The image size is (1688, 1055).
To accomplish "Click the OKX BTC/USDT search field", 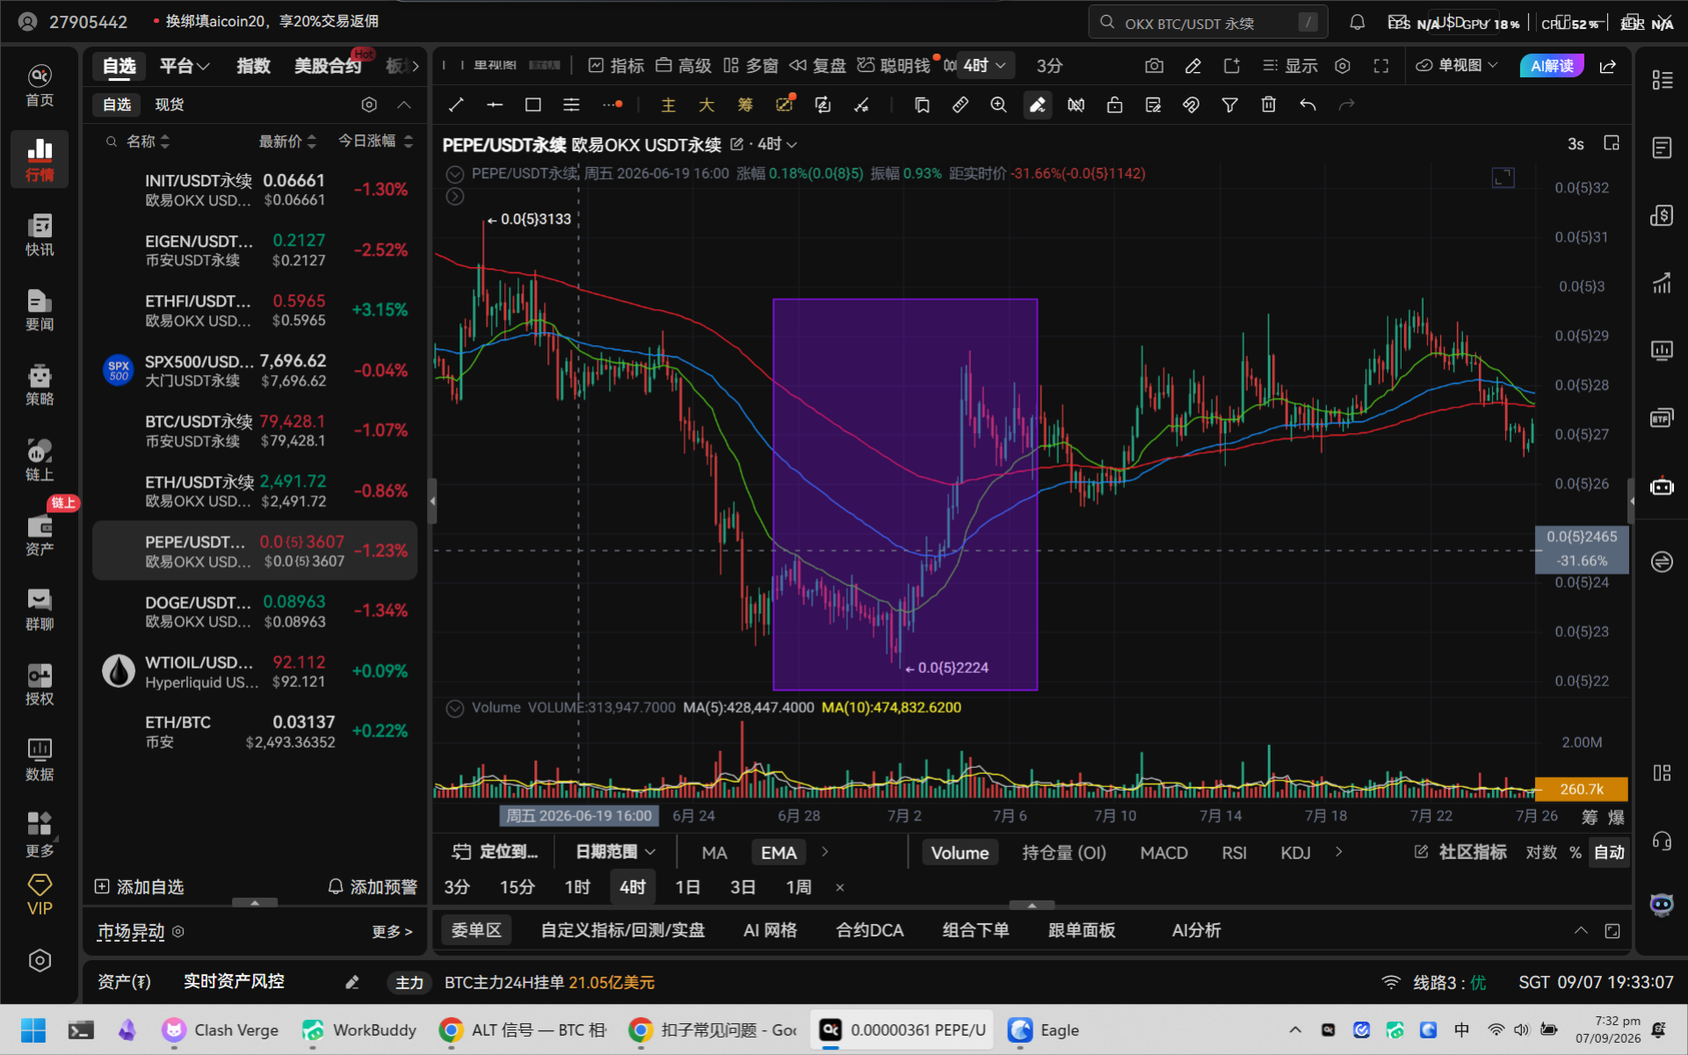I will (1207, 23).
